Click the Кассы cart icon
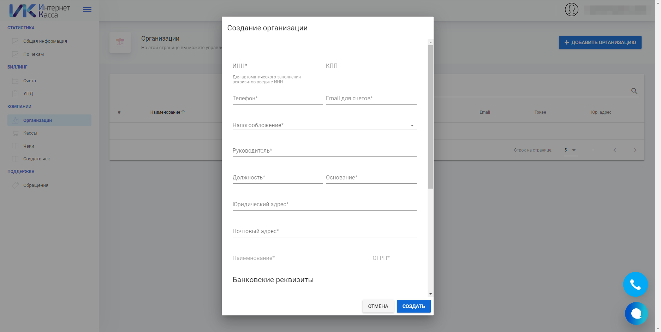 pyautogui.click(x=15, y=133)
